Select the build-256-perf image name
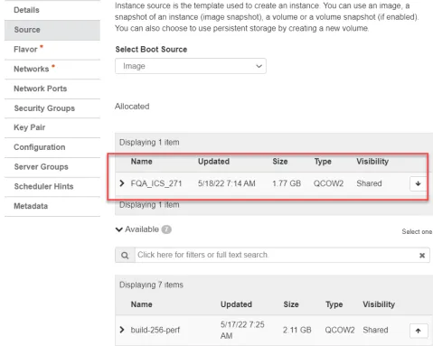 (155, 330)
